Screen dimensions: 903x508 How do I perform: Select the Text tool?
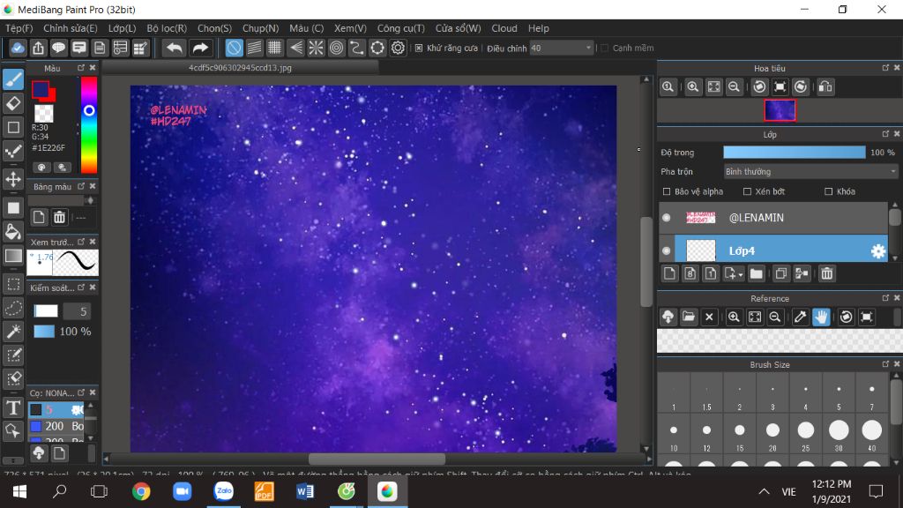13,407
